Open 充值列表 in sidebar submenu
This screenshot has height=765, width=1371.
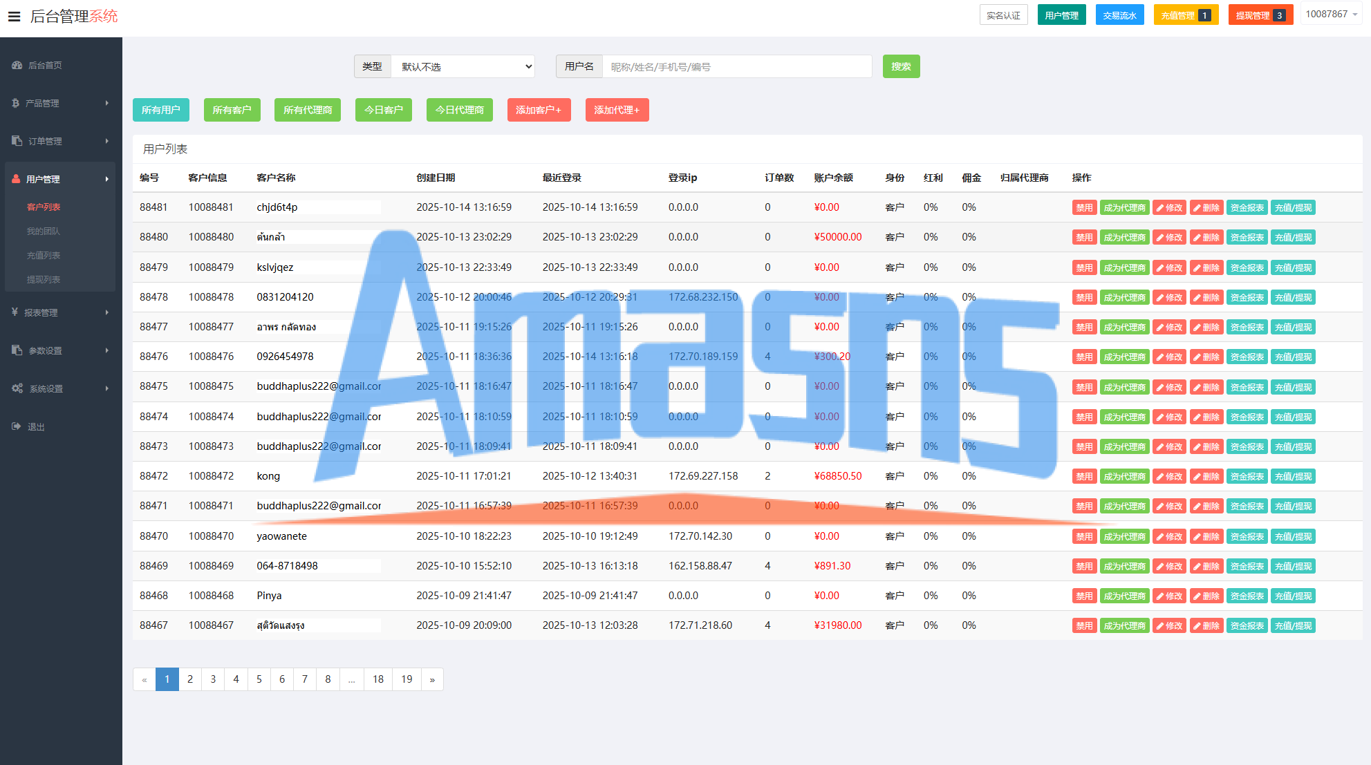[44, 255]
